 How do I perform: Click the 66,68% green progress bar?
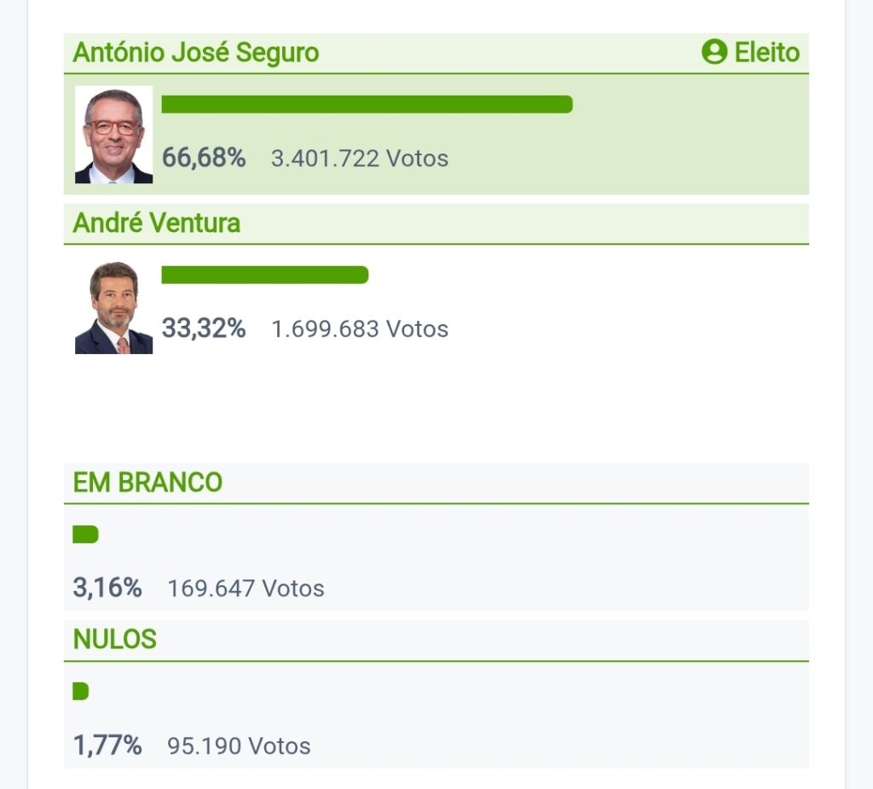367,104
